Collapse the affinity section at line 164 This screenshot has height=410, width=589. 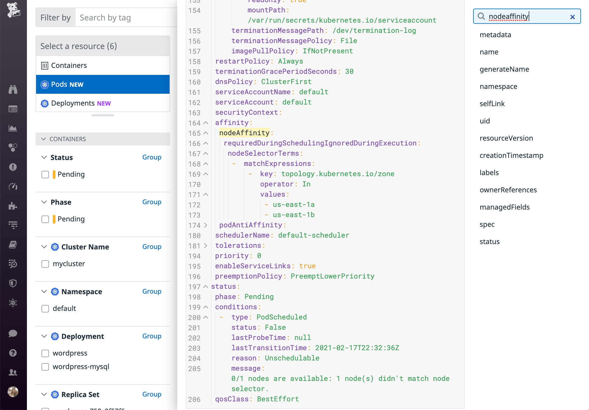[x=206, y=123]
